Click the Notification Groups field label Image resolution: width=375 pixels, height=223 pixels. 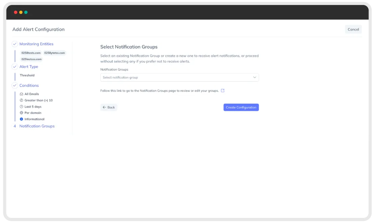click(x=114, y=69)
